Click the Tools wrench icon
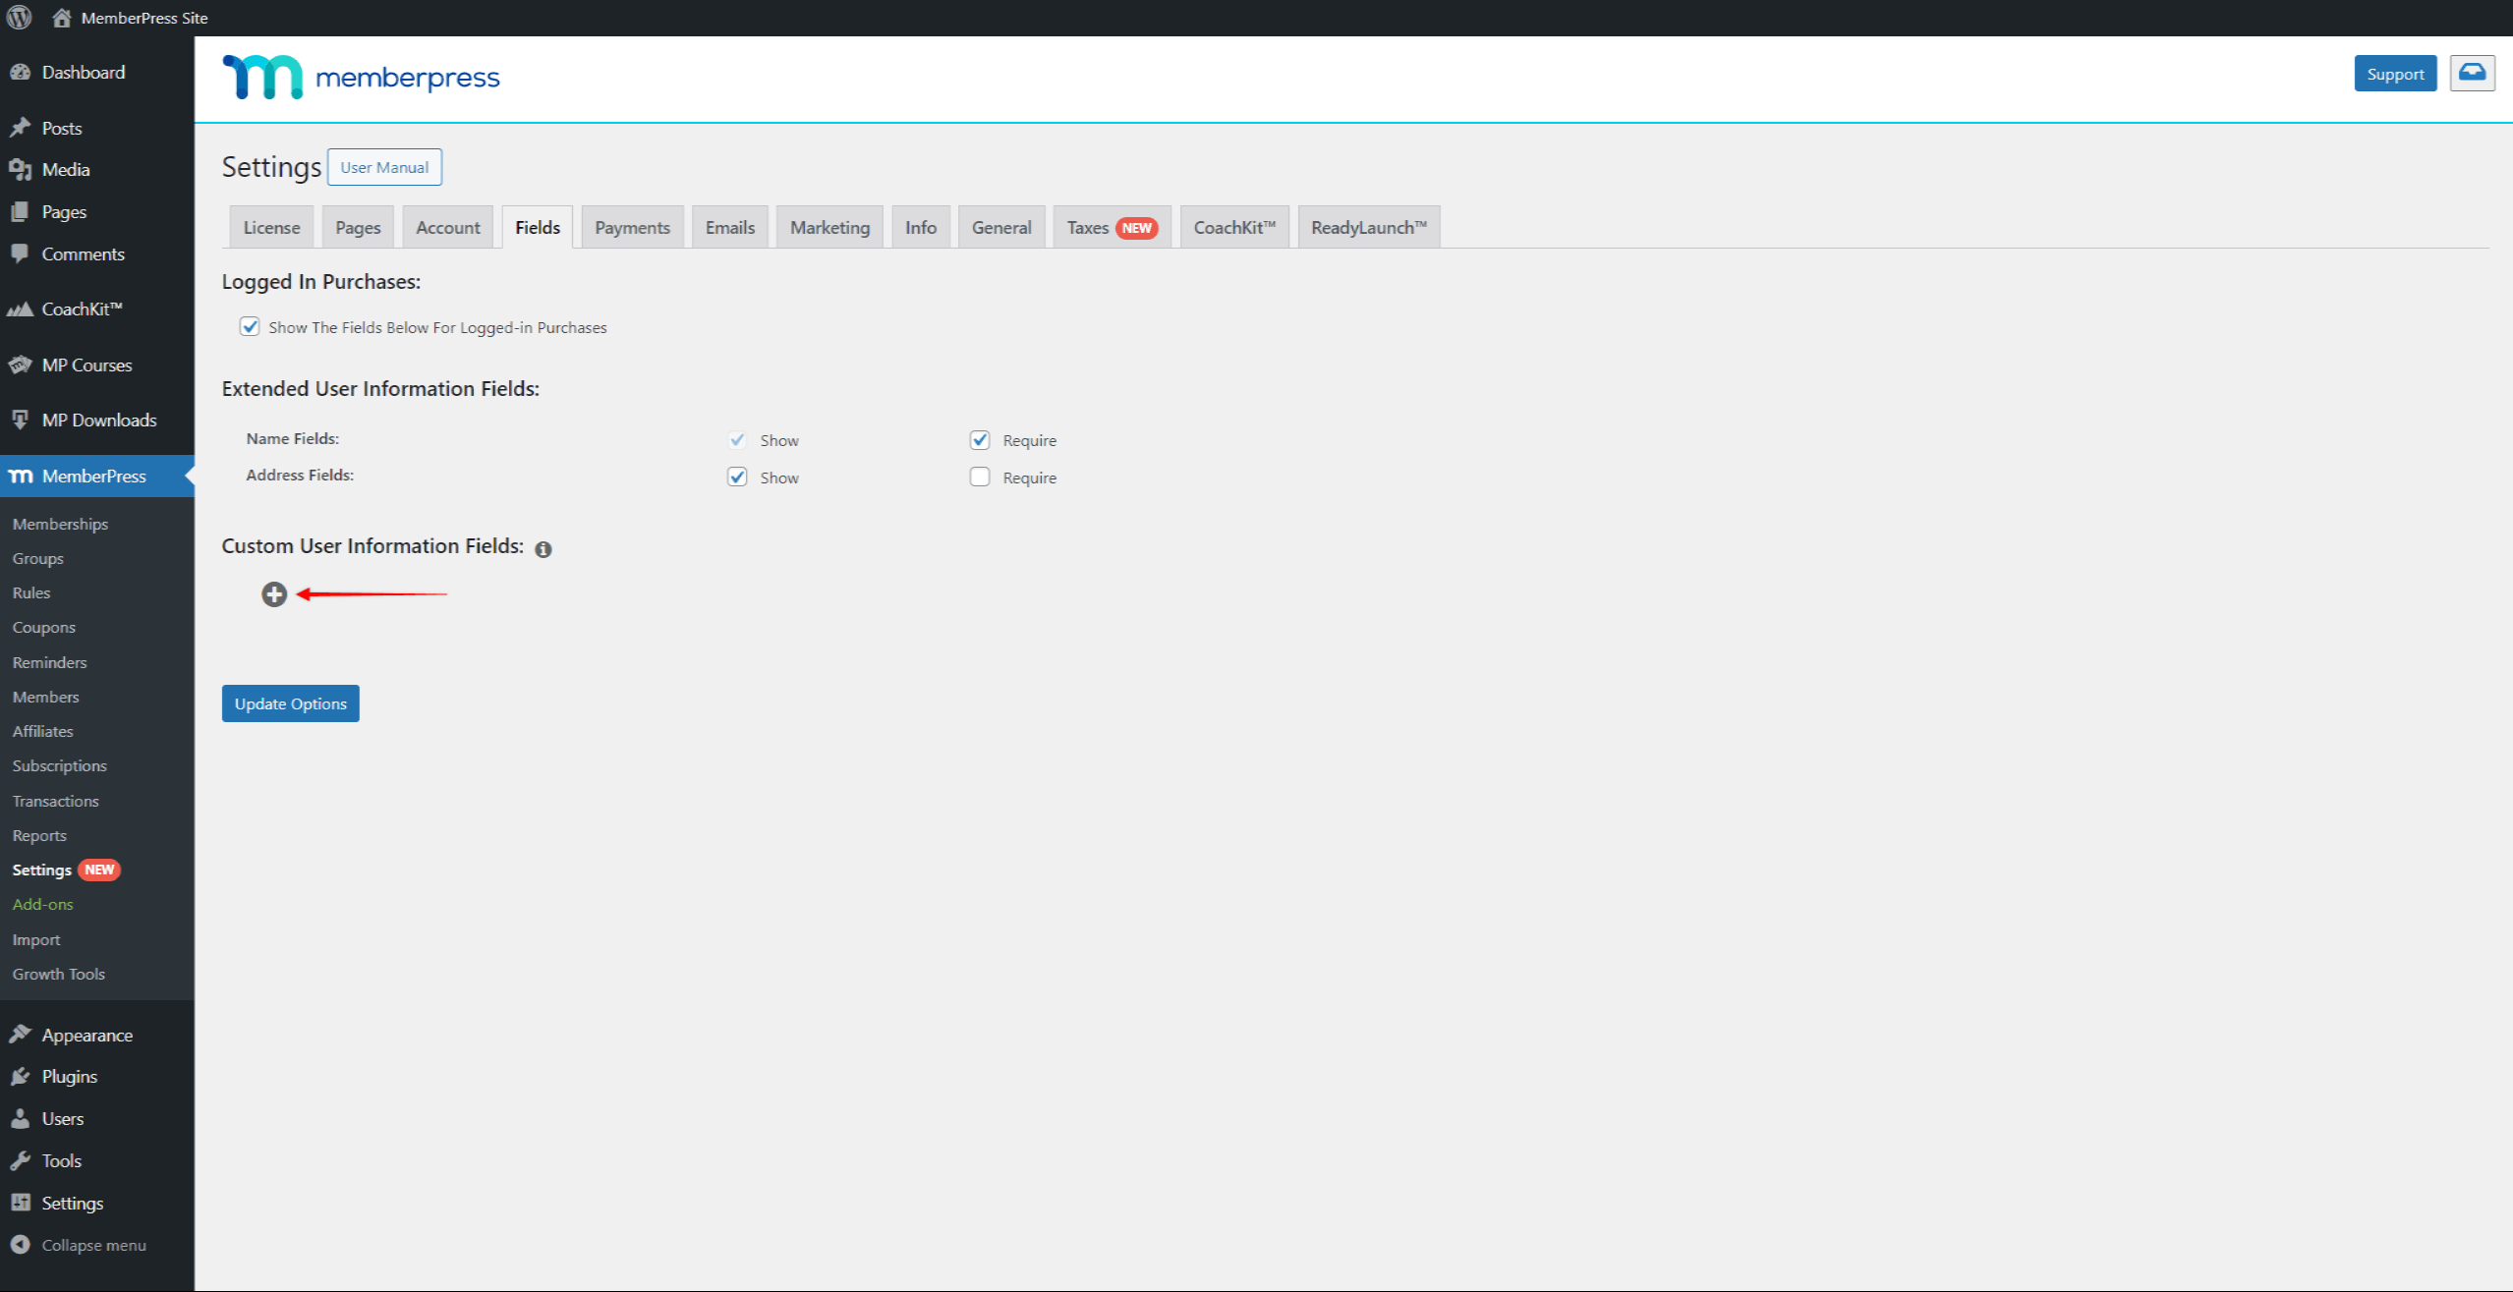Screen dimensions: 2513x1292 click(x=21, y=1160)
